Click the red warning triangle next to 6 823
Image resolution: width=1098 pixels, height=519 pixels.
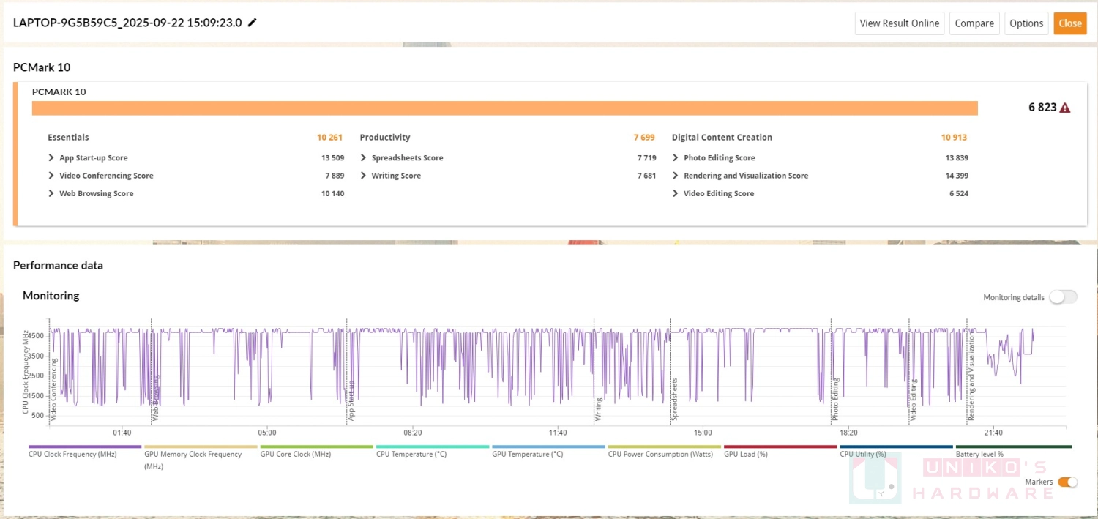1065,108
